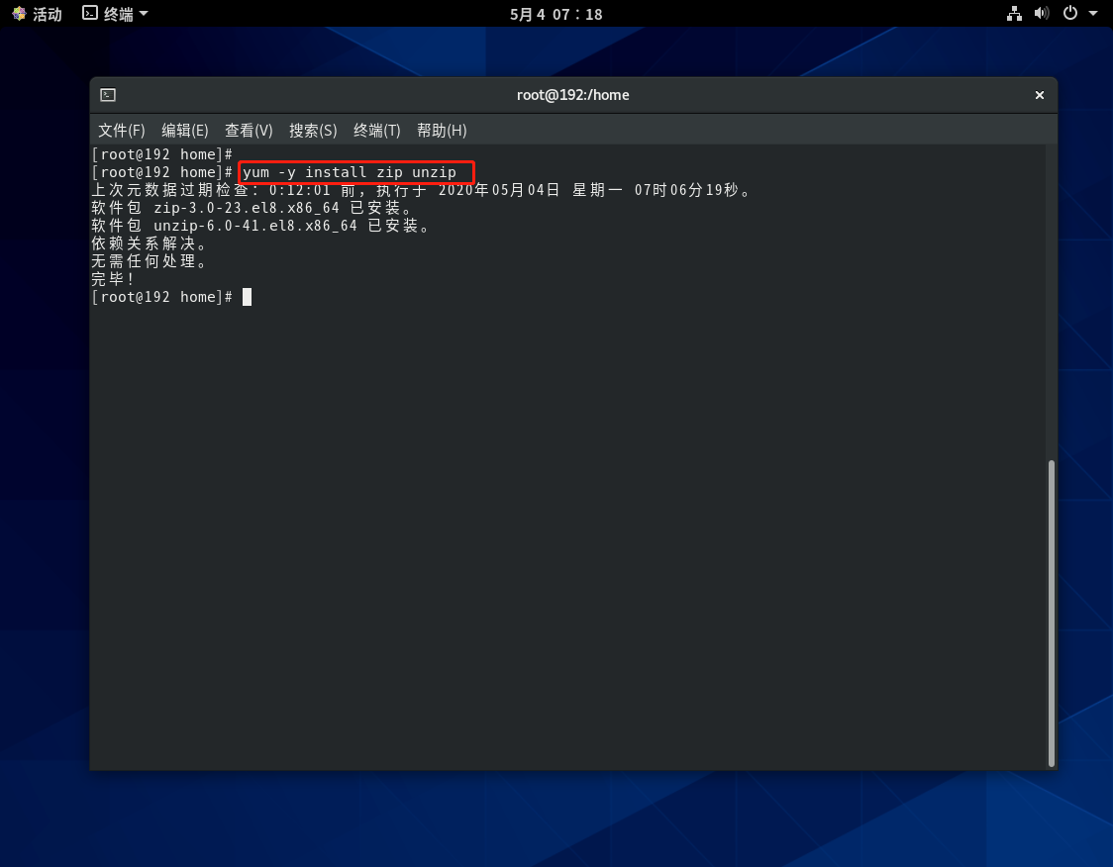Open the clock showing 5月4 07:18
This screenshot has width=1113, height=867.
tap(556, 14)
